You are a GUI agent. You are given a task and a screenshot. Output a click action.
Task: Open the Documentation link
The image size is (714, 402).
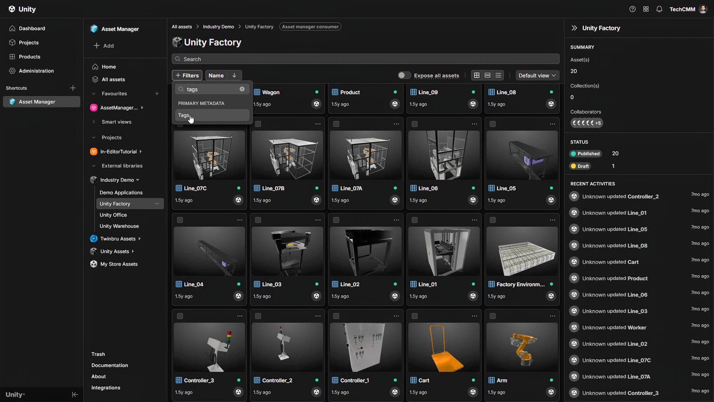click(x=110, y=365)
